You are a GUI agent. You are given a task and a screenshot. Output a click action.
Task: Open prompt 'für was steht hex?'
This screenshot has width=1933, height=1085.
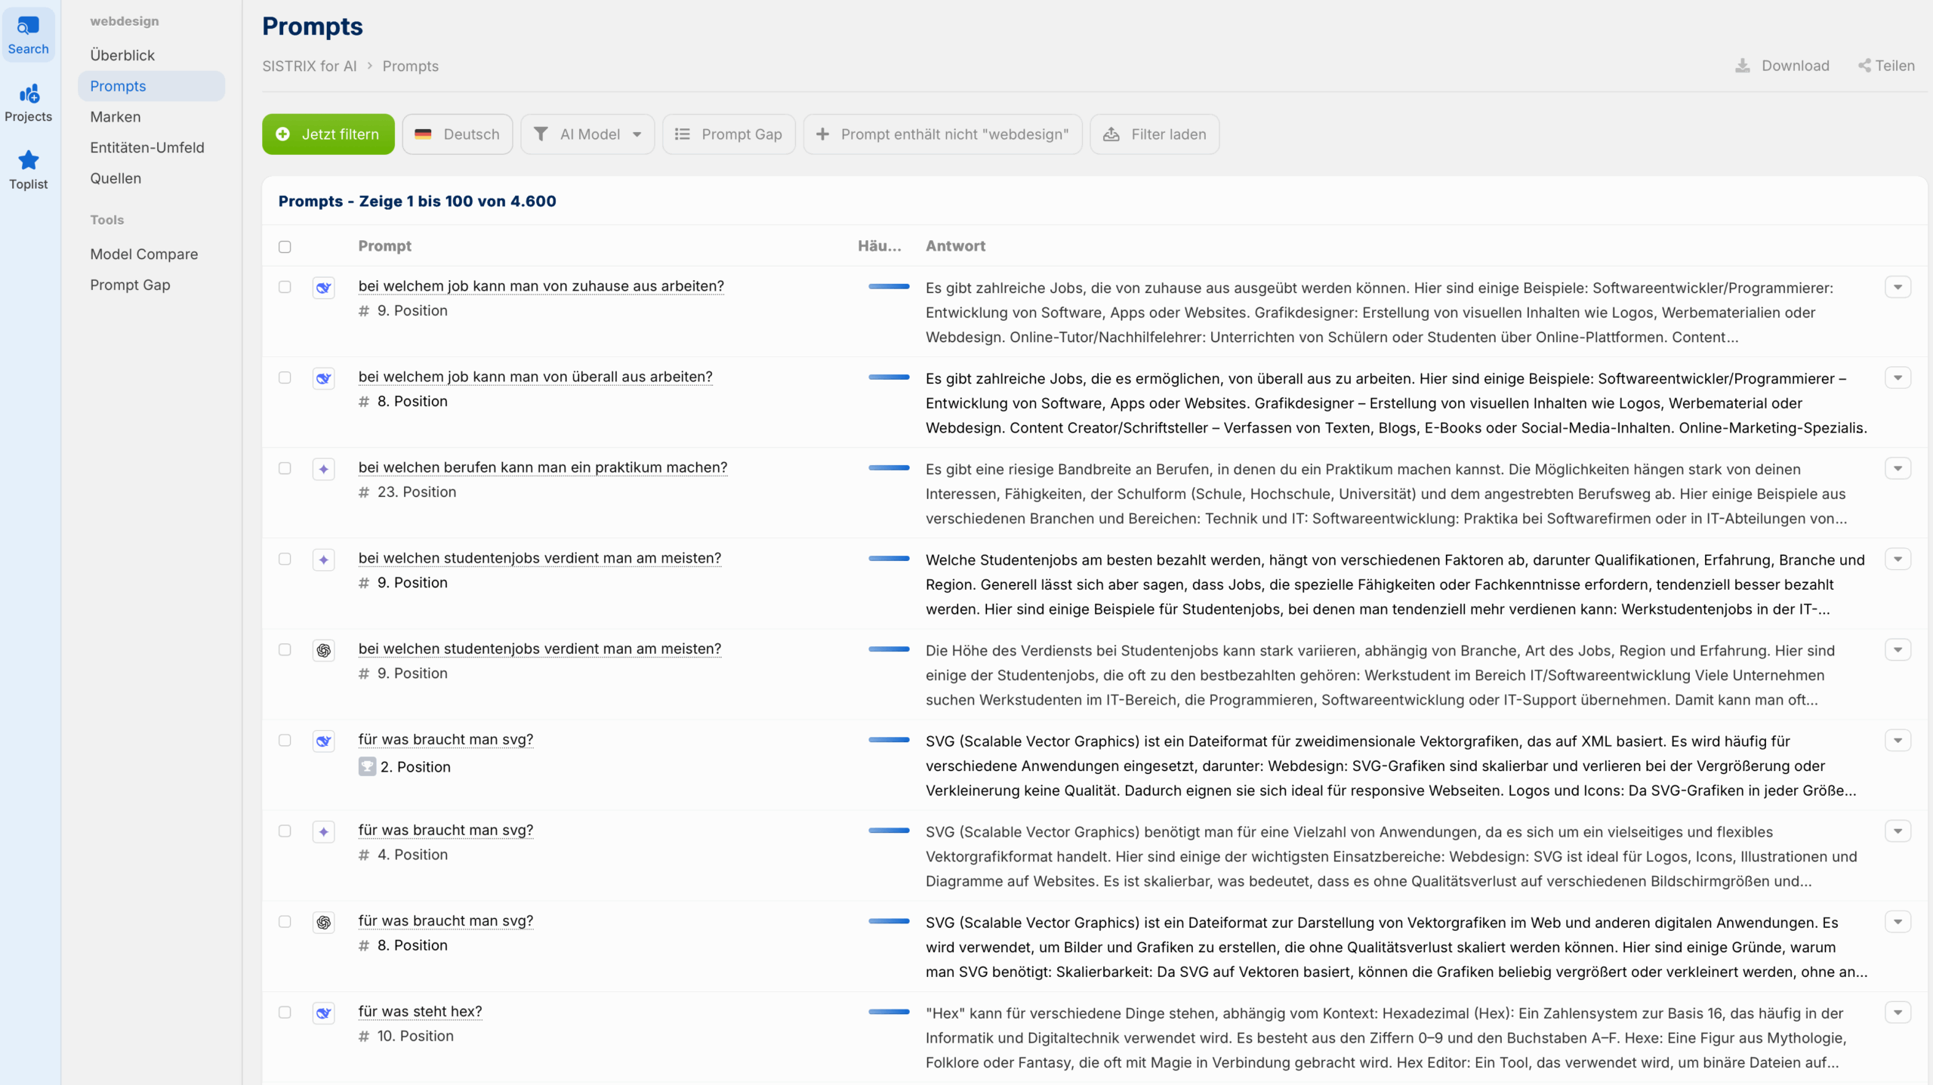coord(420,1012)
